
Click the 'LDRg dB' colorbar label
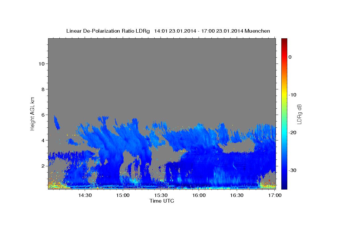[x=299, y=113]
